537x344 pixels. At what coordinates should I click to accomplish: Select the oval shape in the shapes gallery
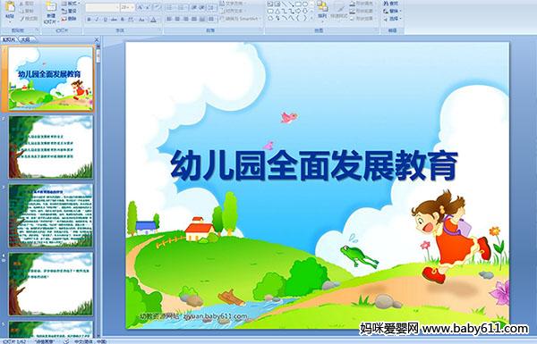pos(305,4)
